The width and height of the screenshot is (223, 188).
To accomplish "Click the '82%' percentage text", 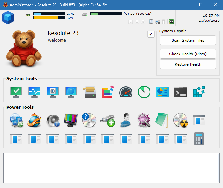I will coord(70,18).
